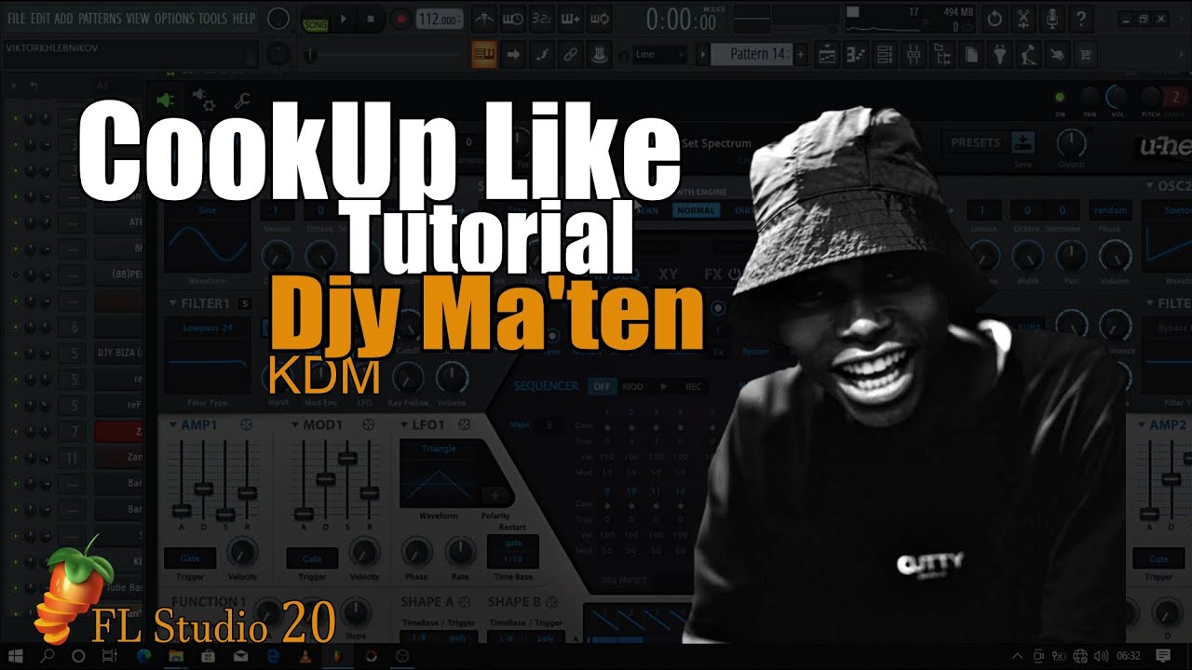Collapse the MOD1 section triangle

(293, 425)
